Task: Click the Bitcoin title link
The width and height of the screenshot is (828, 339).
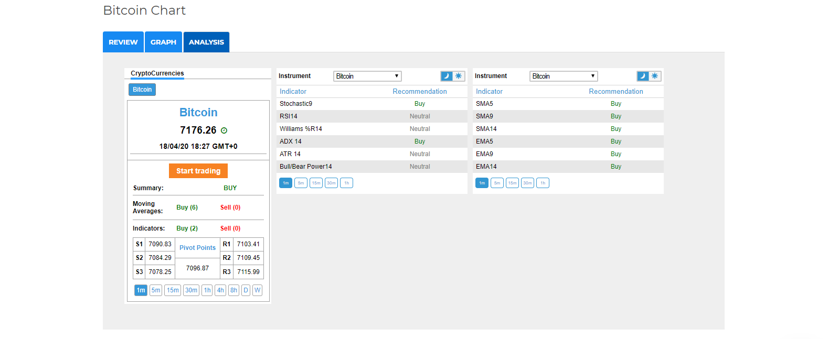Action: 198,113
